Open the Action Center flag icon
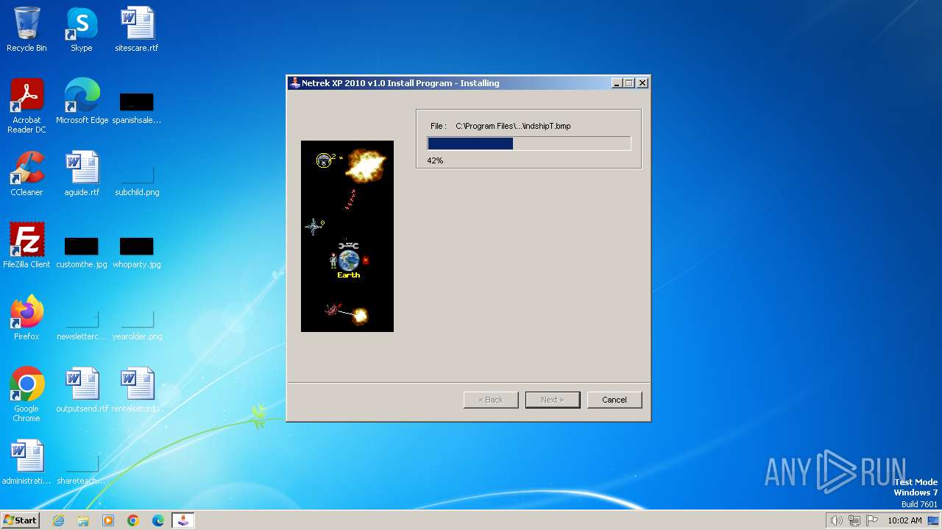Image resolution: width=942 pixels, height=530 pixels. 872,520
